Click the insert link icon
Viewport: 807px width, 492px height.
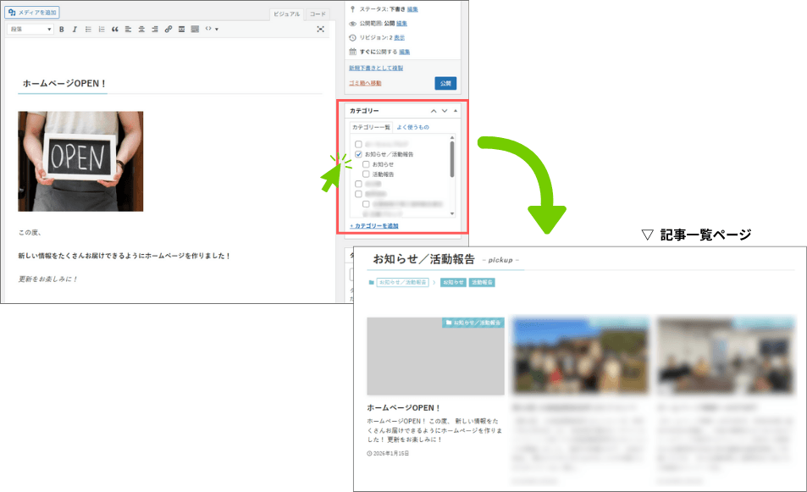[168, 29]
